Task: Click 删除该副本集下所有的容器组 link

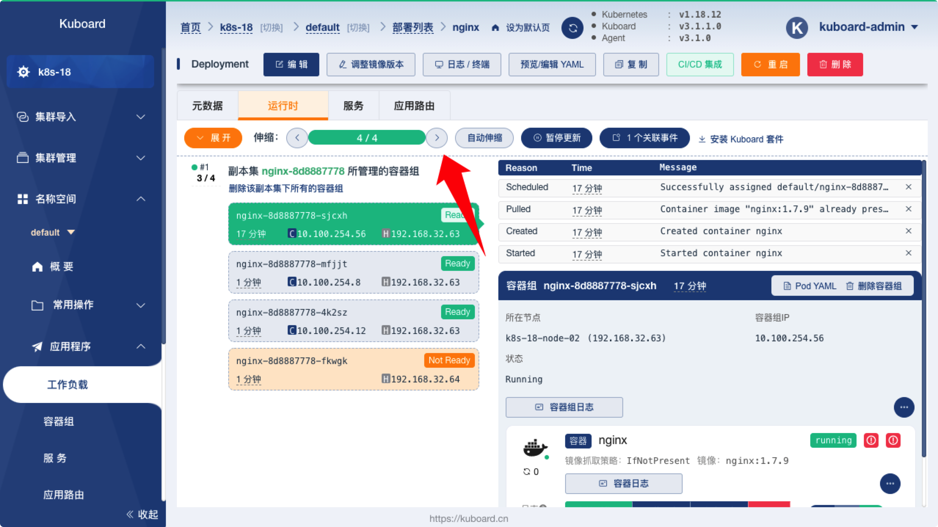Action: point(286,189)
